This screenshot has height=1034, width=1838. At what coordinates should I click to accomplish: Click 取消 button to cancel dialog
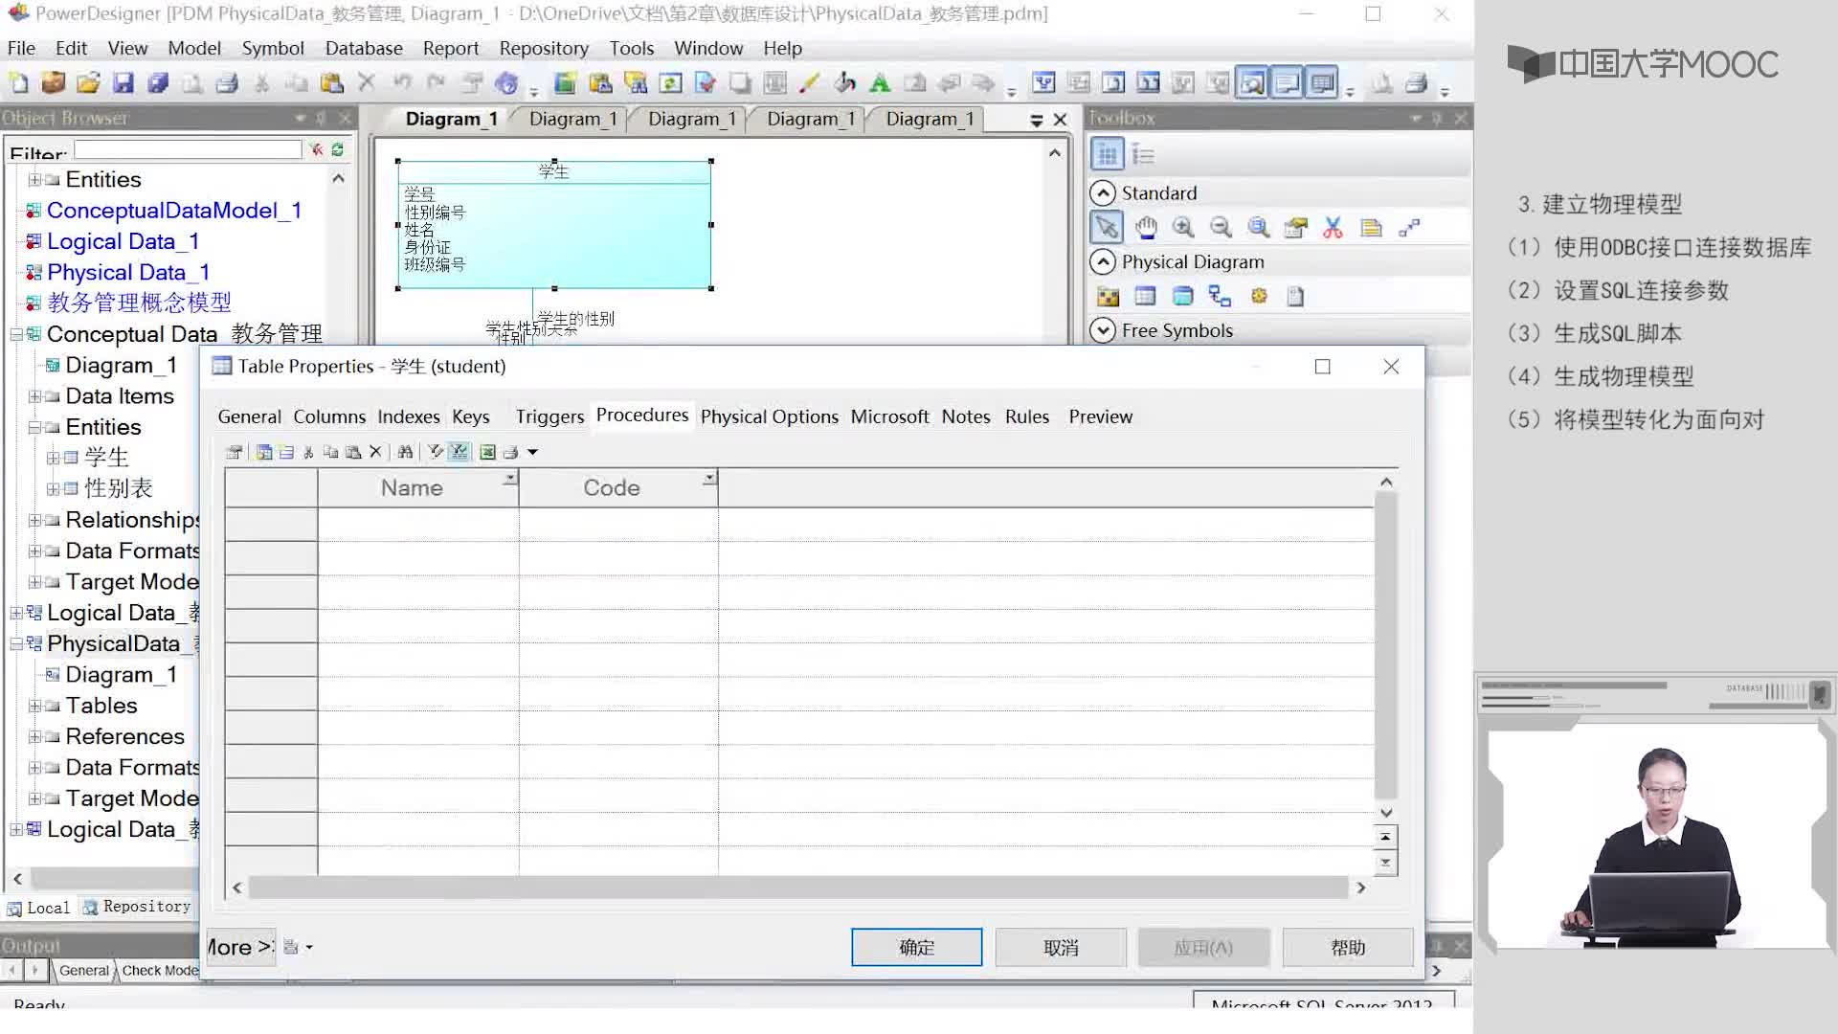point(1061,947)
